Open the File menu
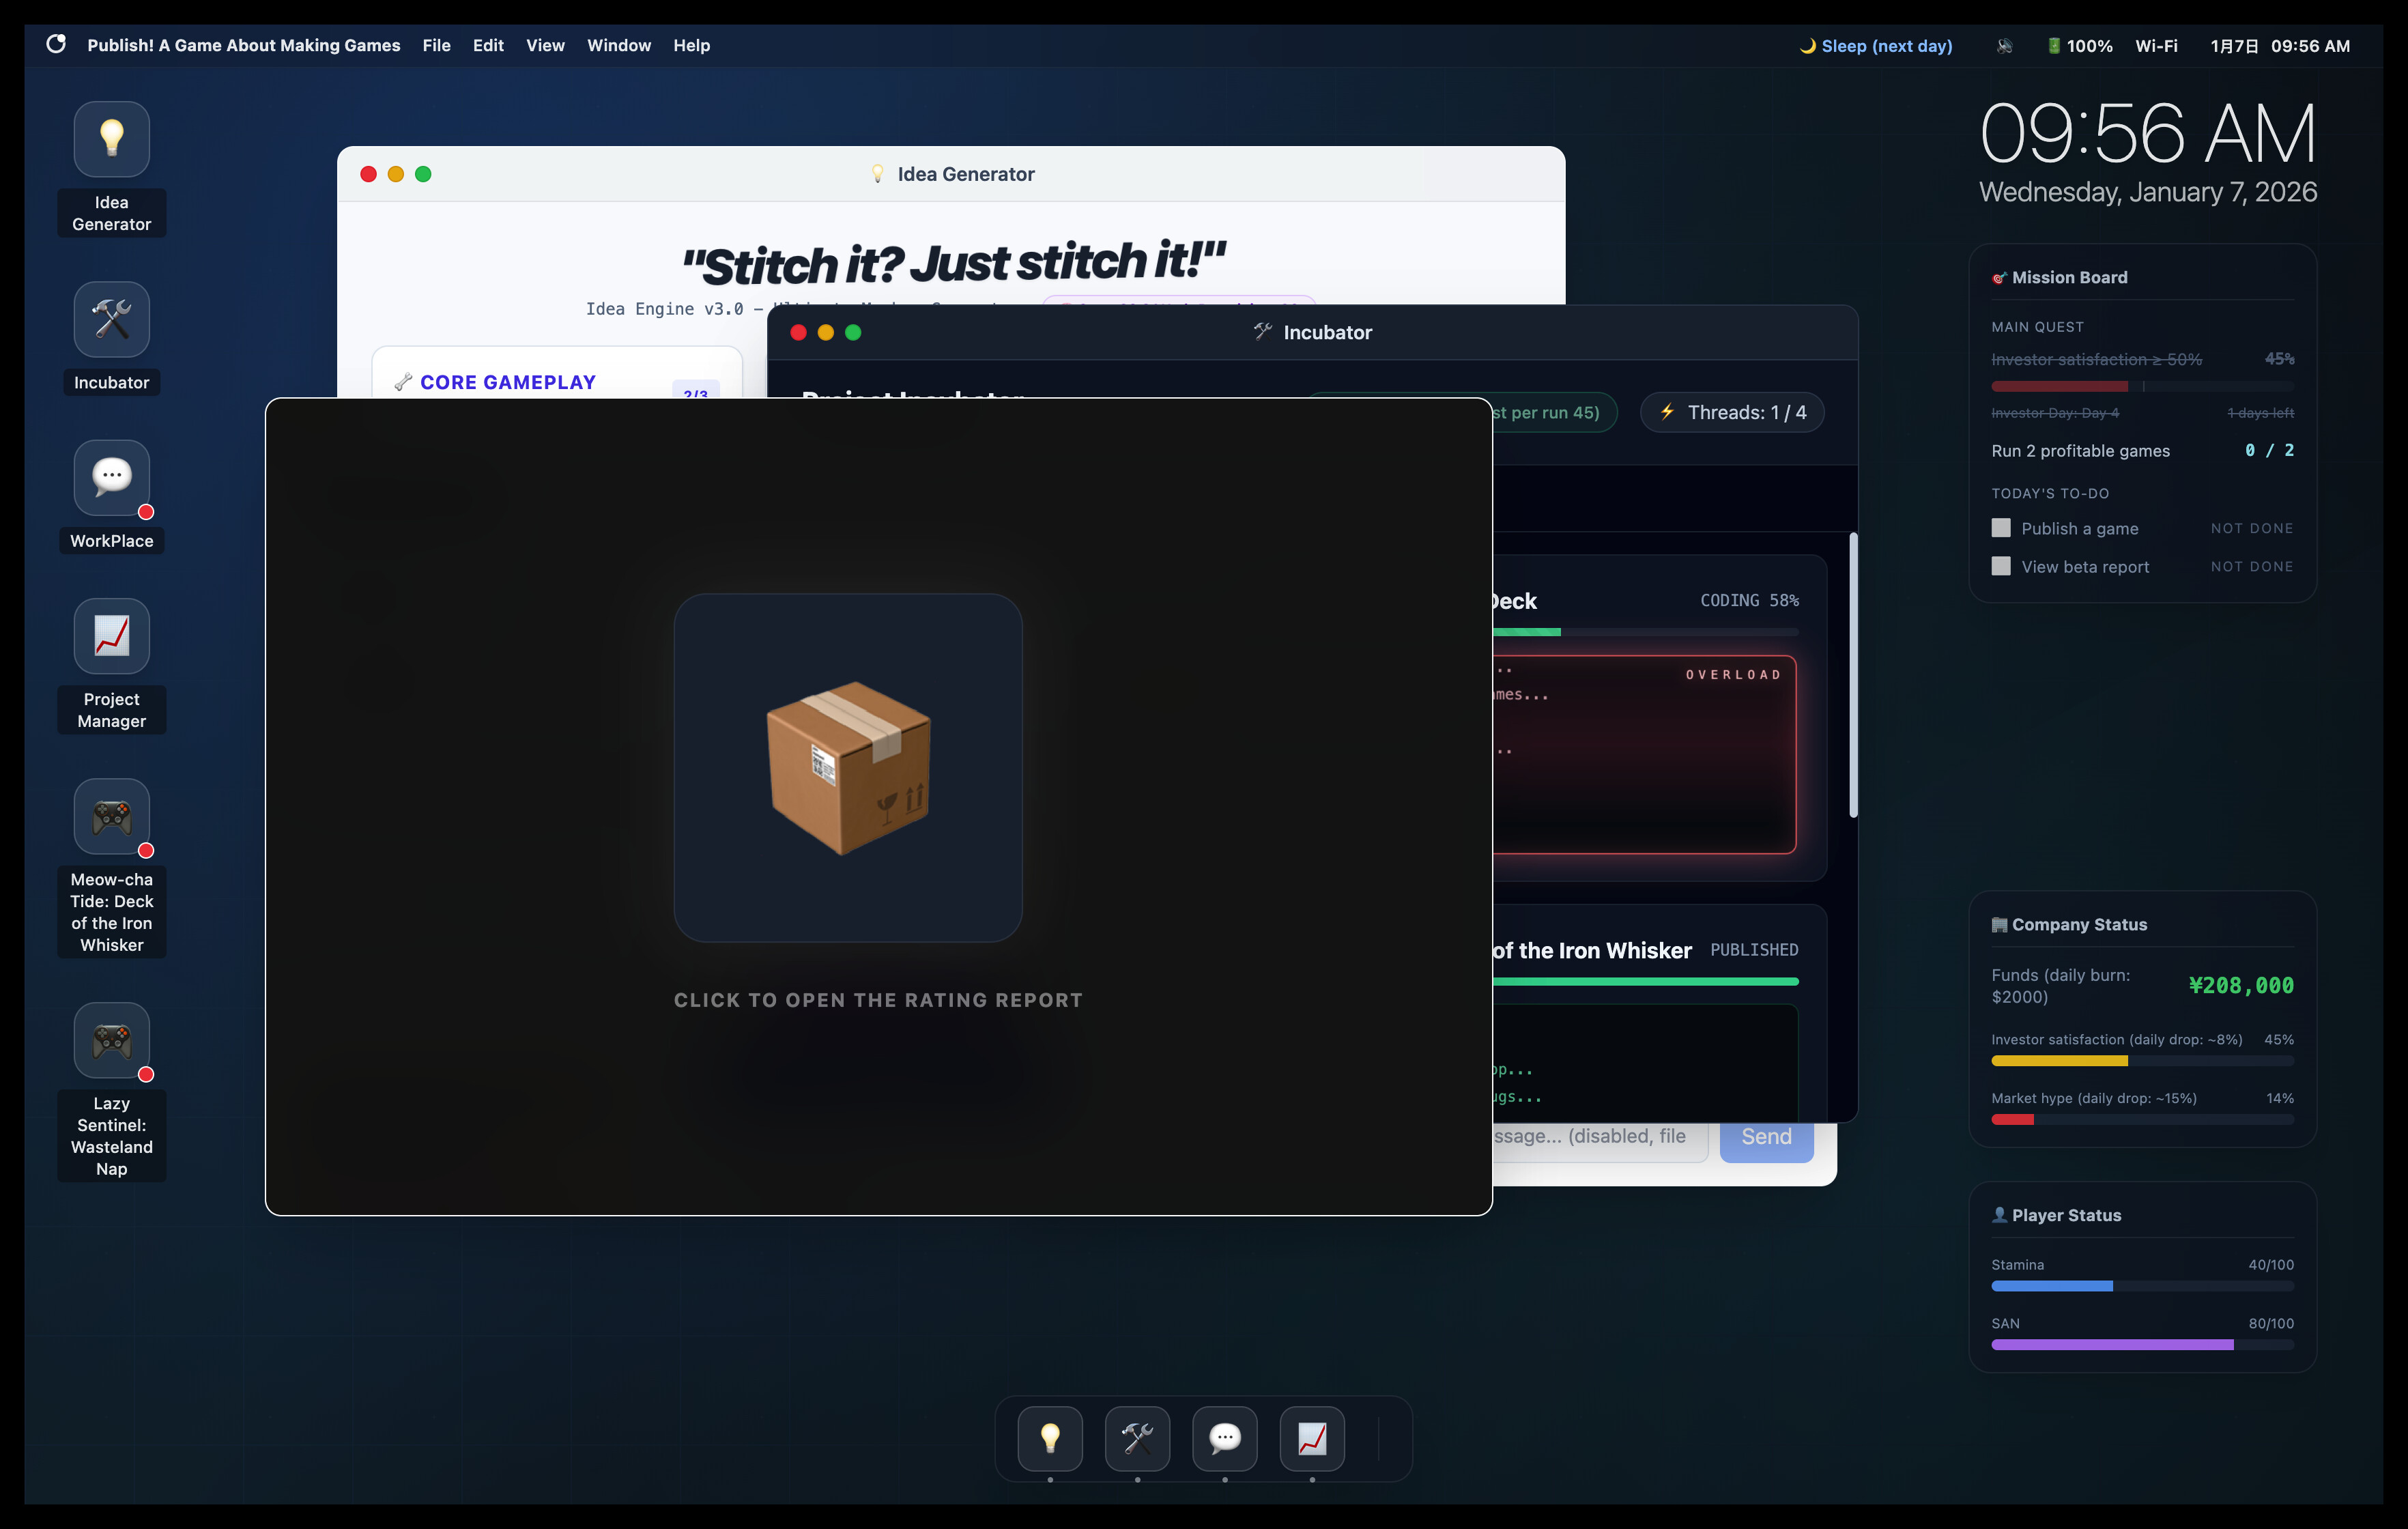The height and width of the screenshot is (1529, 2408). pyautogui.click(x=436, y=45)
